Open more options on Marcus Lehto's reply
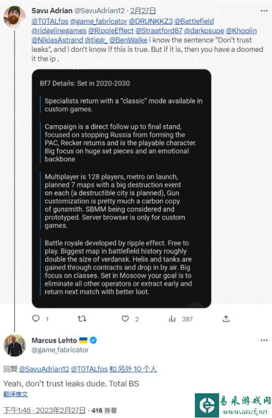Viewport: 272px width, 418px height. 264,340
